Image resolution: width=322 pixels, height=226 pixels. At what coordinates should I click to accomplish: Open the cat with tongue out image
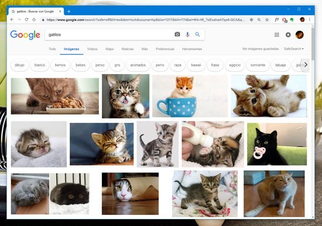click(x=126, y=96)
